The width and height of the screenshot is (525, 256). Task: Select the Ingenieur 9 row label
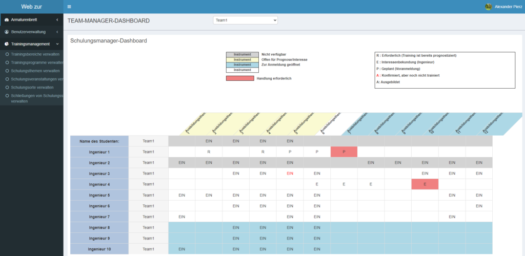click(99, 238)
